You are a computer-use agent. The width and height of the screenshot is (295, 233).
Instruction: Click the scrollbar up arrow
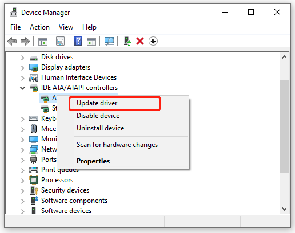(284, 57)
